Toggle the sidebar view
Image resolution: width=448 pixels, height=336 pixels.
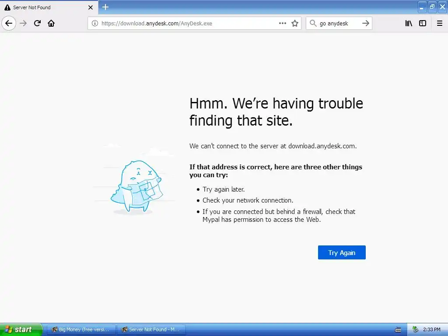point(423,23)
